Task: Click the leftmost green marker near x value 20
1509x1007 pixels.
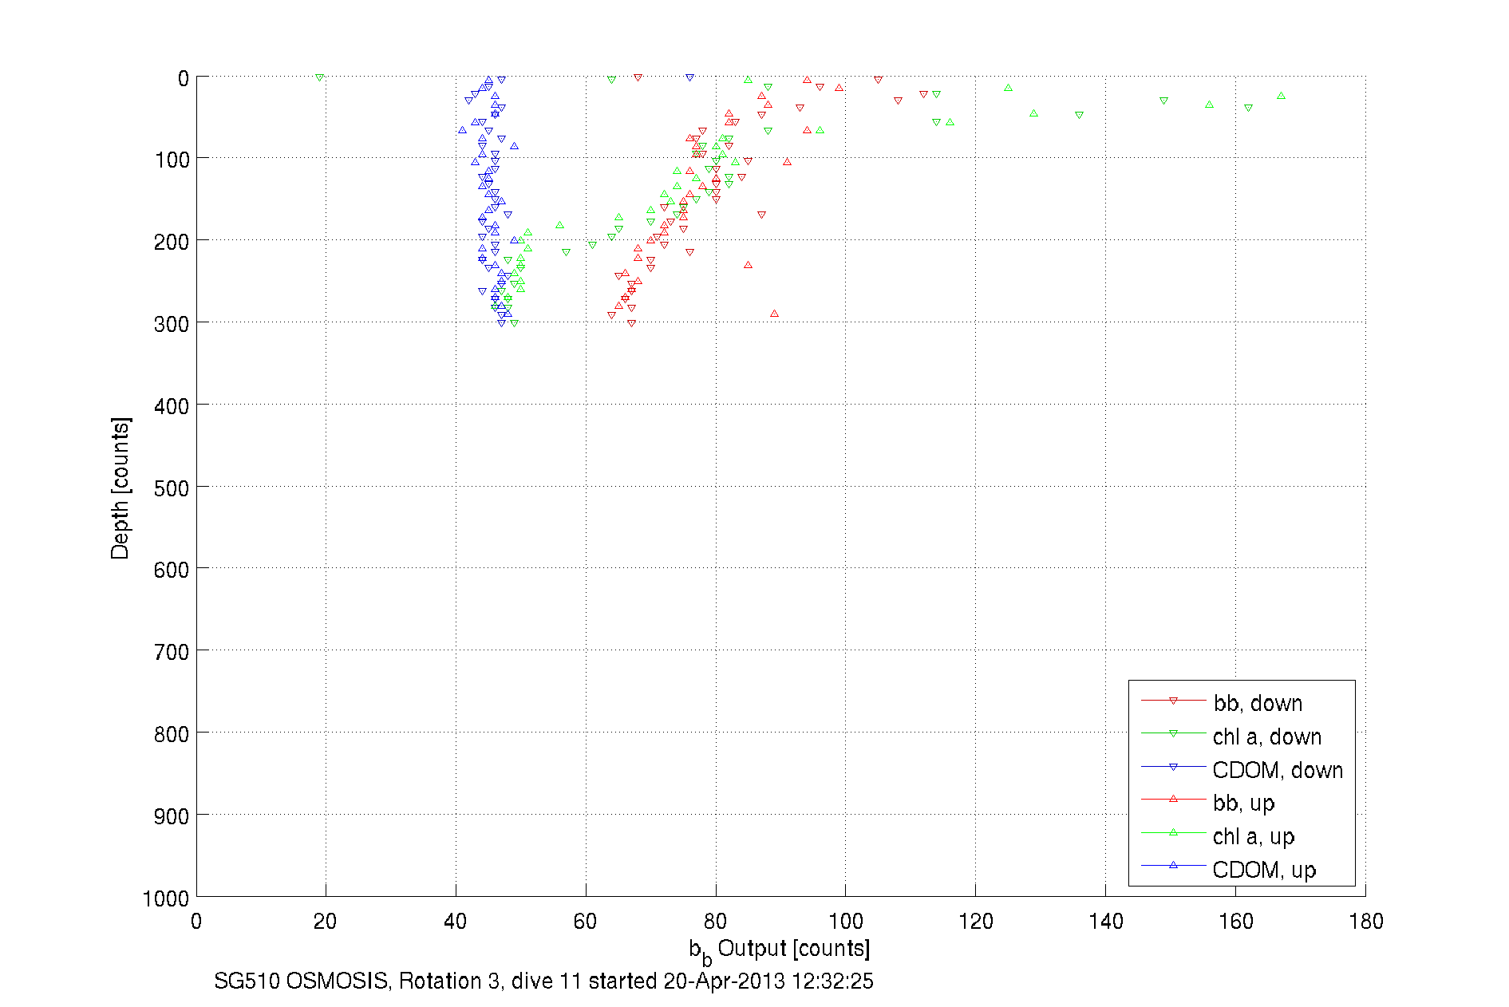Action: coord(319,77)
